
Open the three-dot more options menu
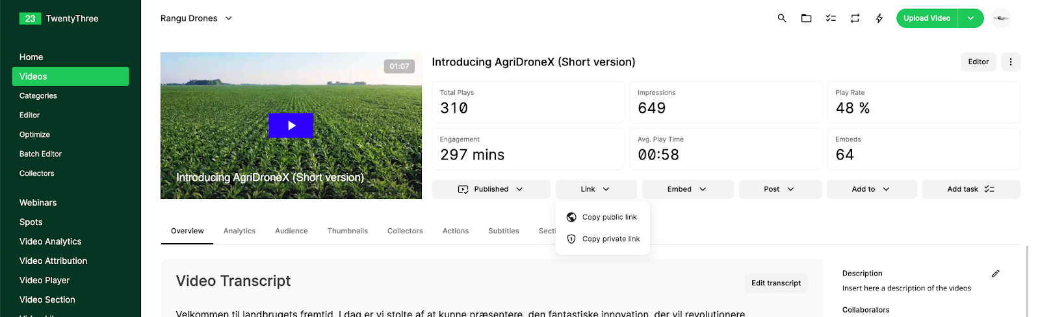pyautogui.click(x=1011, y=62)
